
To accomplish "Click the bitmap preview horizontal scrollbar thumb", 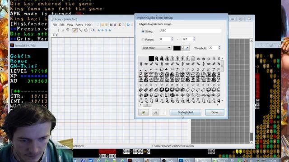I will tap(147, 105).
